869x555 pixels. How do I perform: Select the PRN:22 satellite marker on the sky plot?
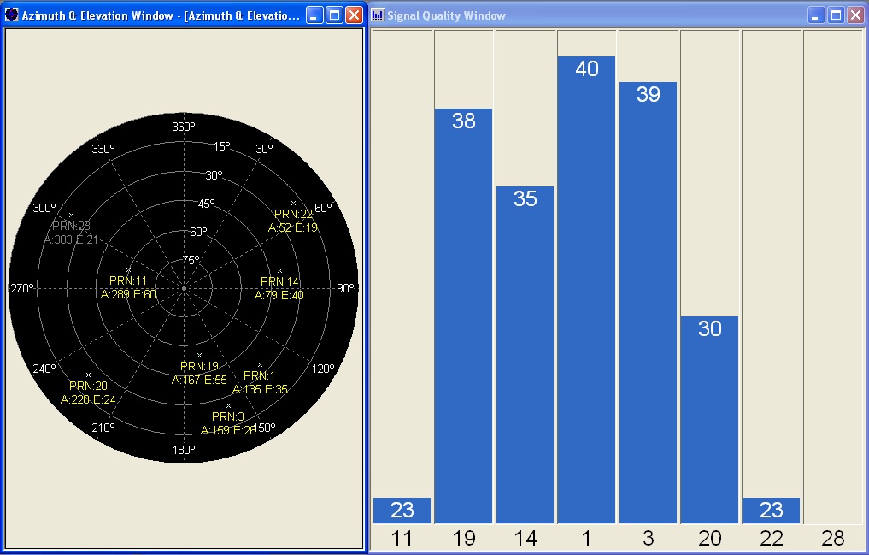(293, 204)
